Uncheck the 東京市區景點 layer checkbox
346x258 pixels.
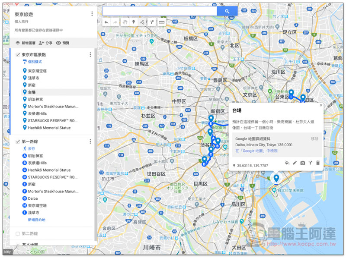pyautogui.click(x=18, y=55)
